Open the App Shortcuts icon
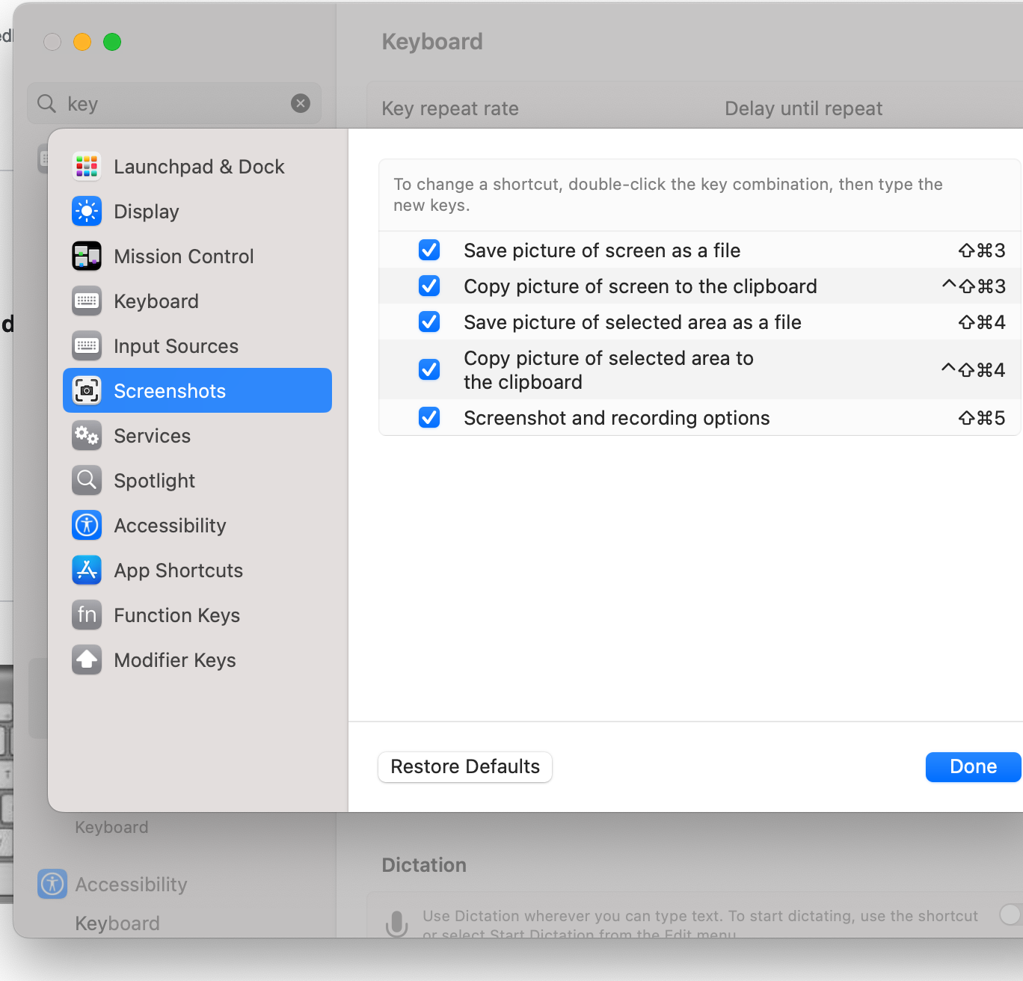Image resolution: width=1023 pixels, height=981 pixels. (x=87, y=571)
